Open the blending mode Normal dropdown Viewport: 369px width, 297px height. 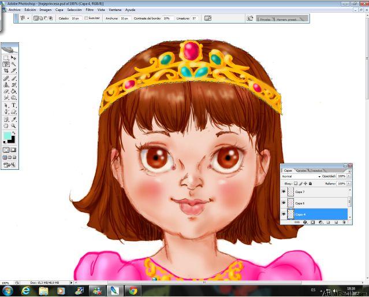301,176
